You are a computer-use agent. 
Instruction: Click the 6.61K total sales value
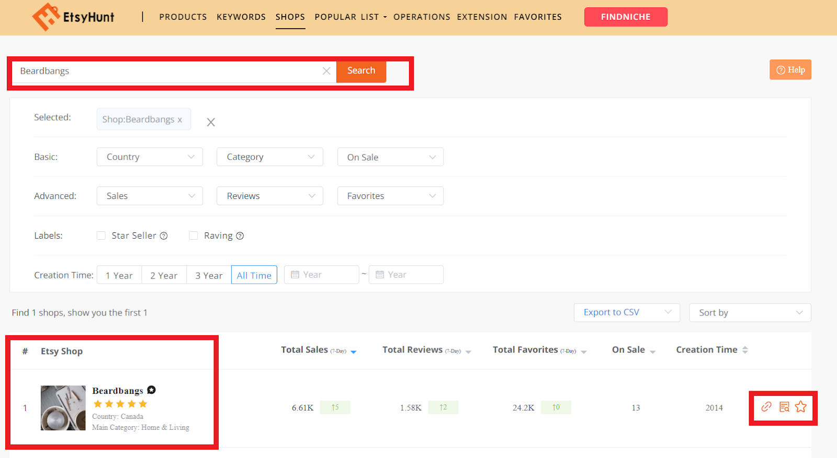[303, 408]
